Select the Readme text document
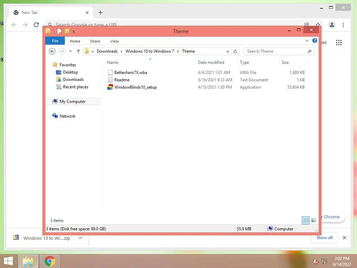Screen dimensions: 357x268 pyautogui.click(x=122, y=80)
